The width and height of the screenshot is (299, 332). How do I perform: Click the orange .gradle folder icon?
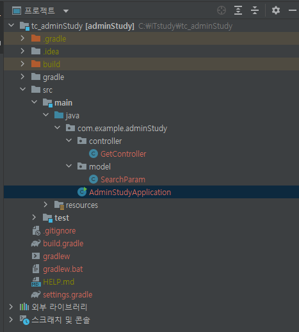(36, 38)
